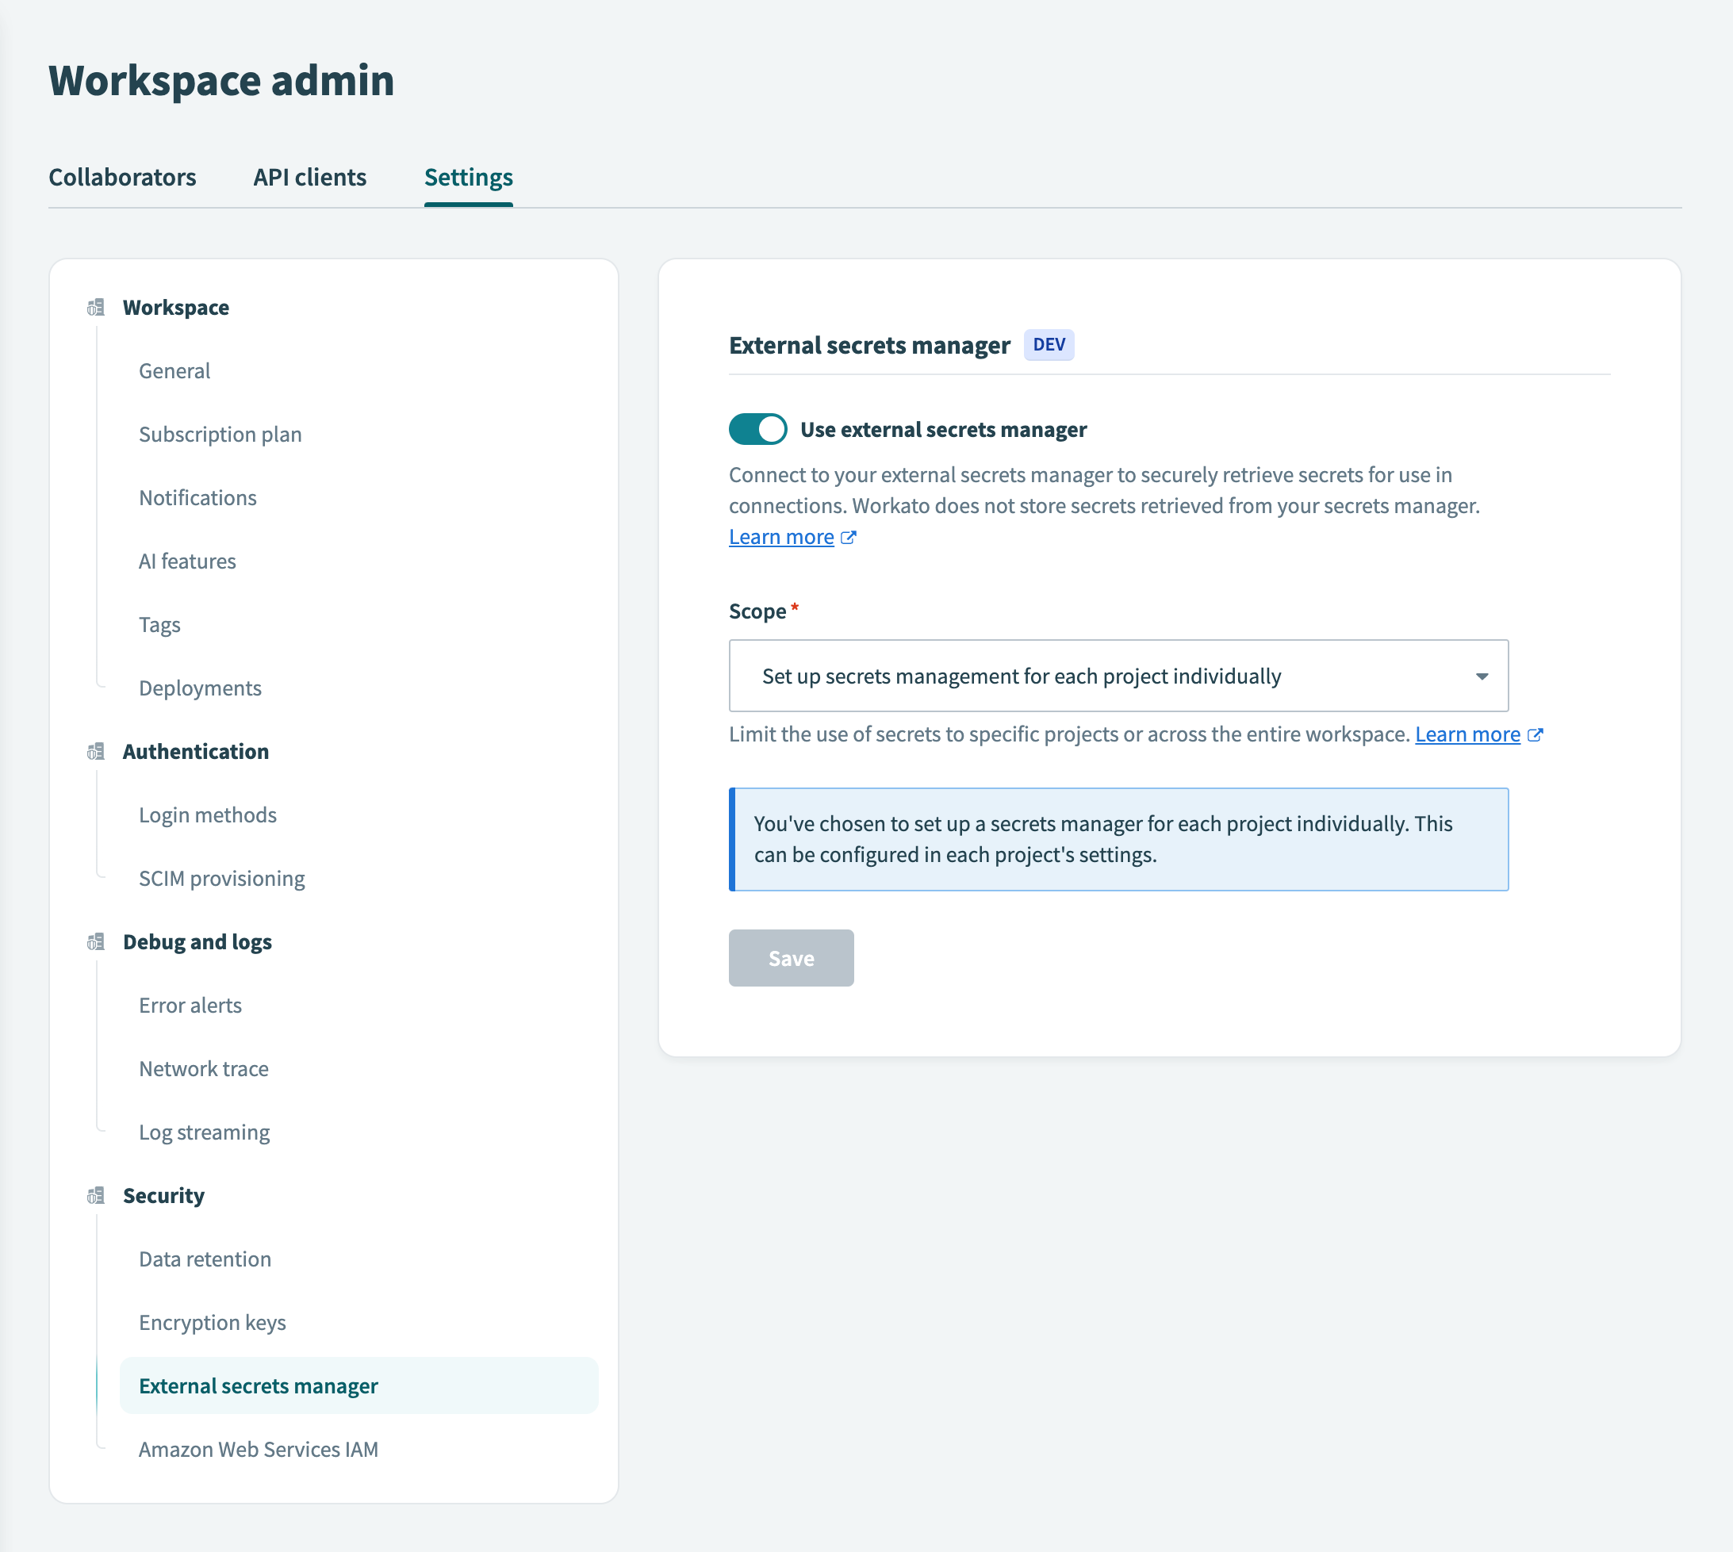The height and width of the screenshot is (1552, 1733).
Task: Select SCIM provisioning in sidebar
Action: click(222, 877)
